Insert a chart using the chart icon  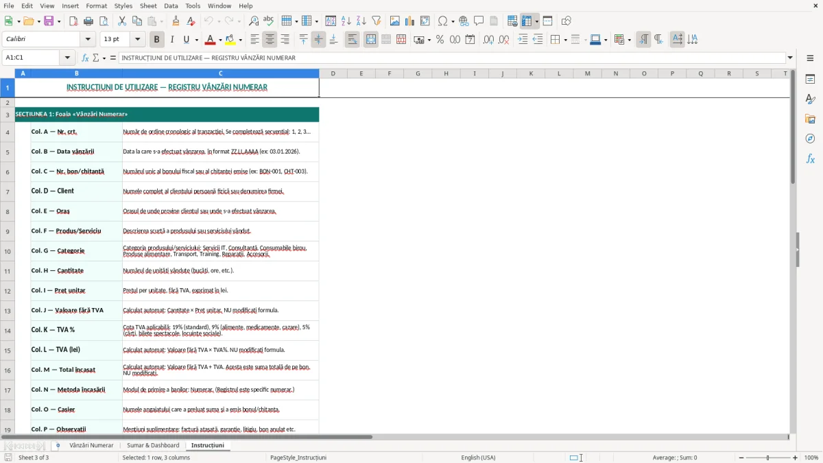coord(410,21)
